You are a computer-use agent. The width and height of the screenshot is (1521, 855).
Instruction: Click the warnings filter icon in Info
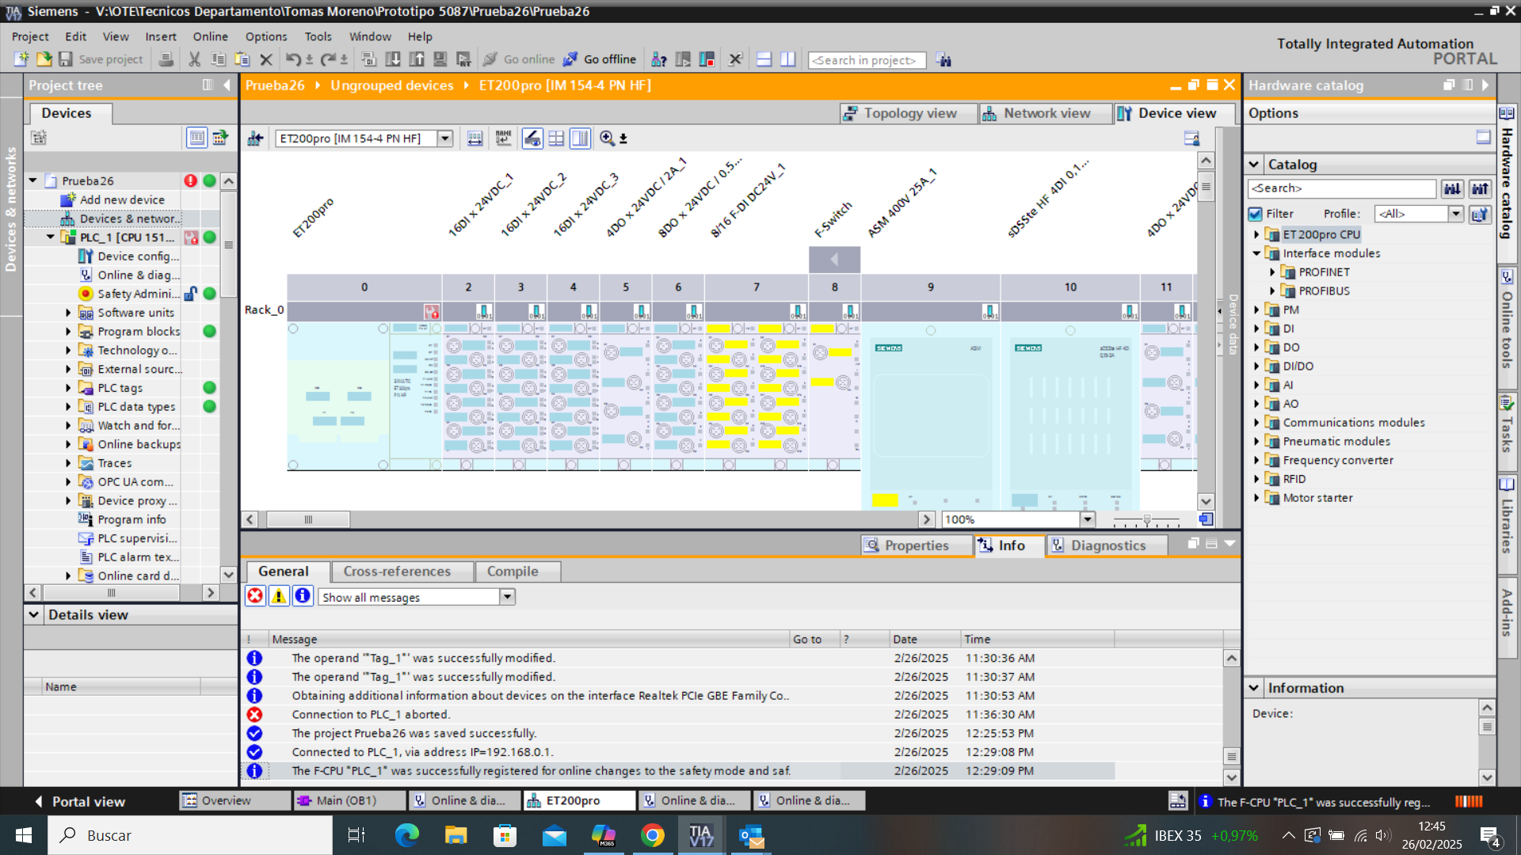(279, 596)
